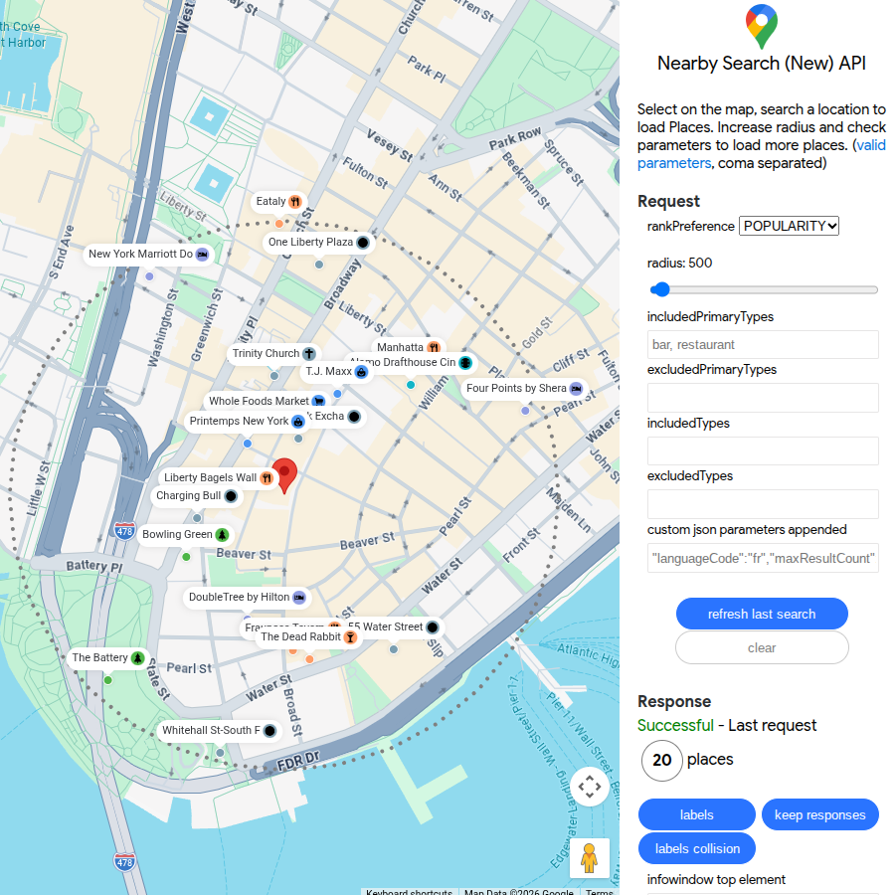
Task: Open the One Liberty Plaza marker
Action: [x=318, y=242]
